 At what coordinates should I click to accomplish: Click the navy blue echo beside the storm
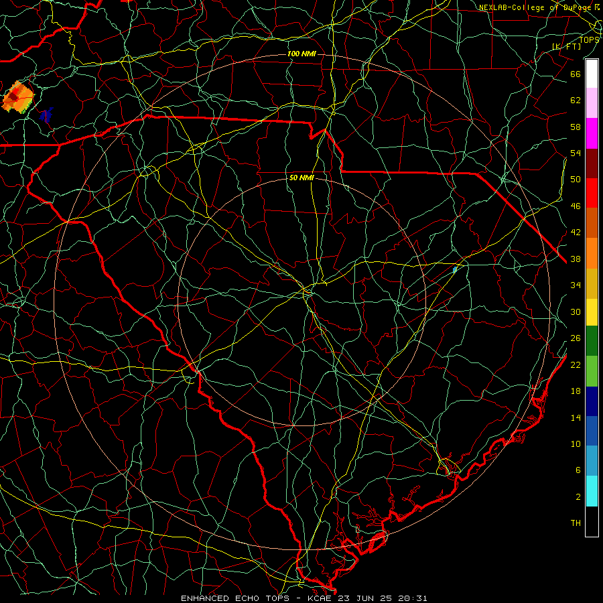click(46, 115)
